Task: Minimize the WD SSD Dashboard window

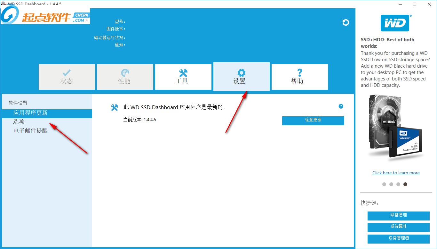Action: pos(400,4)
